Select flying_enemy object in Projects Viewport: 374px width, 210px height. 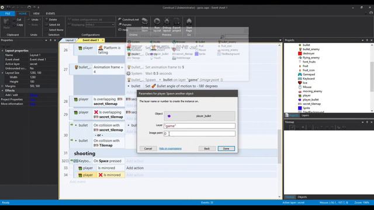click(309, 58)
